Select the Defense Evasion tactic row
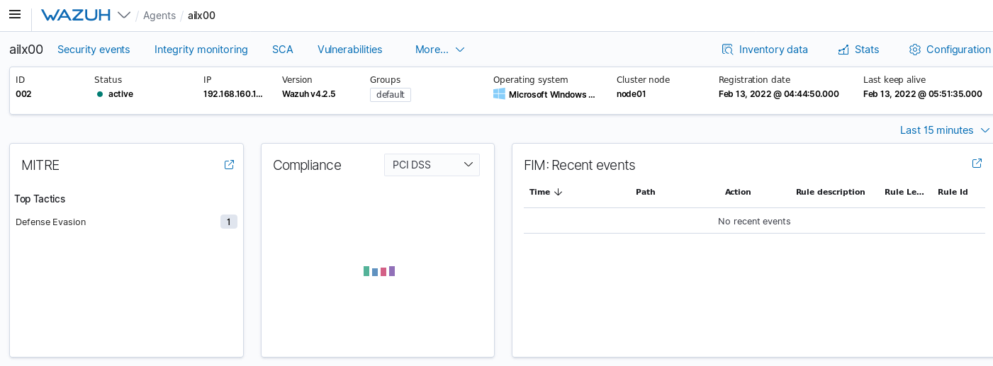The height and width of the screenshot is (366, 993). click(x=51, y=222)
